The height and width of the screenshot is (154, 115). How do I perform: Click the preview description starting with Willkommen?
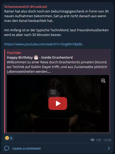tap(57, 67)
